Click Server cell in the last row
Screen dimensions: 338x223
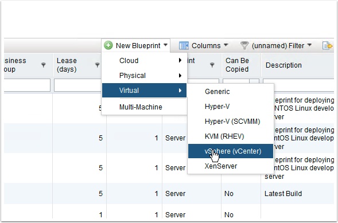(x=175, y=215)
